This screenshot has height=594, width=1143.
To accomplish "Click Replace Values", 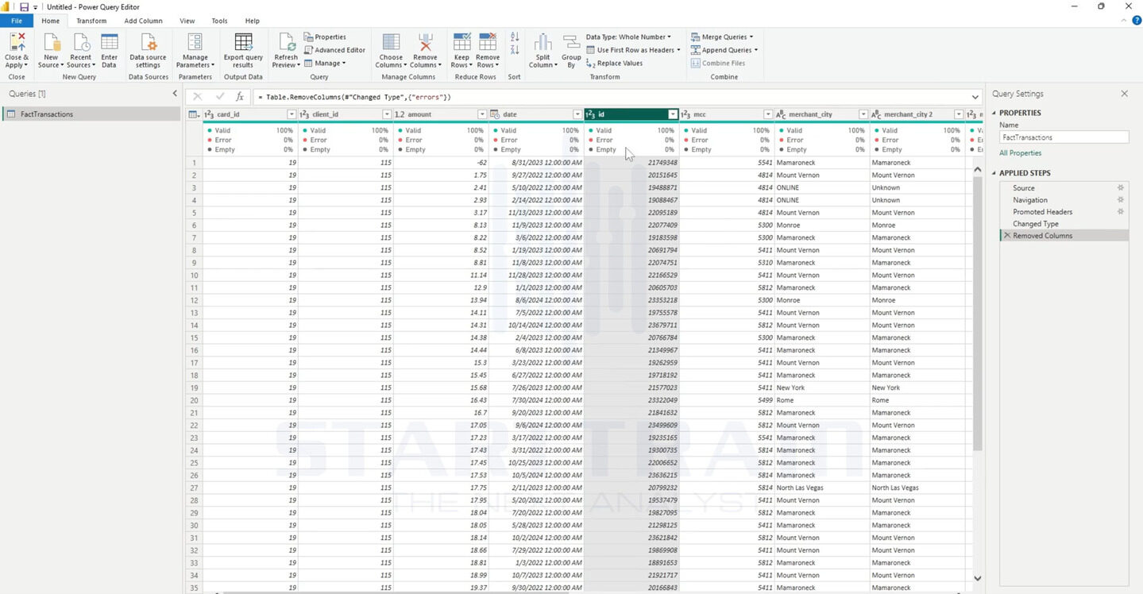I will point(614,64).
